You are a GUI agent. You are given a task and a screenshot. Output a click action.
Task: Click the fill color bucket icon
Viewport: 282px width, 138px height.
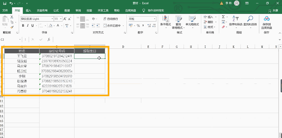click(x=51, y=26)
